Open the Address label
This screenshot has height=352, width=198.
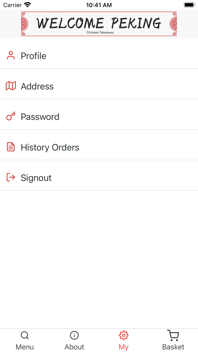37,86
